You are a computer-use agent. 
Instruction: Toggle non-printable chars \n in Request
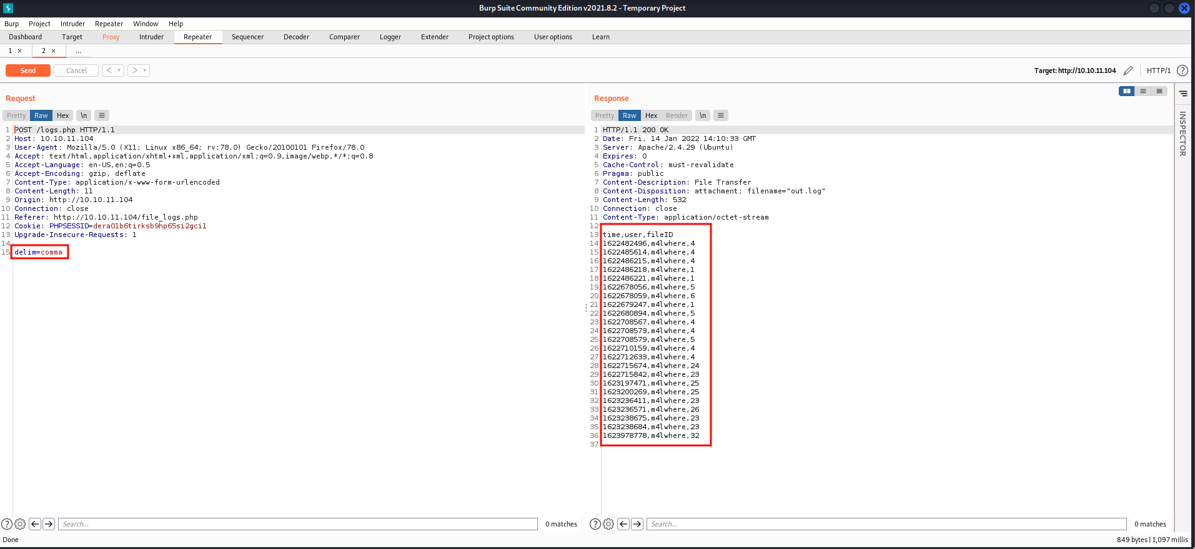[x=84, y=115]
